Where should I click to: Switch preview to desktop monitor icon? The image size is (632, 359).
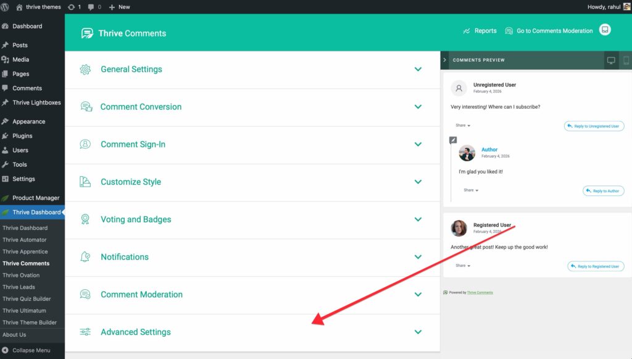click(611, 60)
